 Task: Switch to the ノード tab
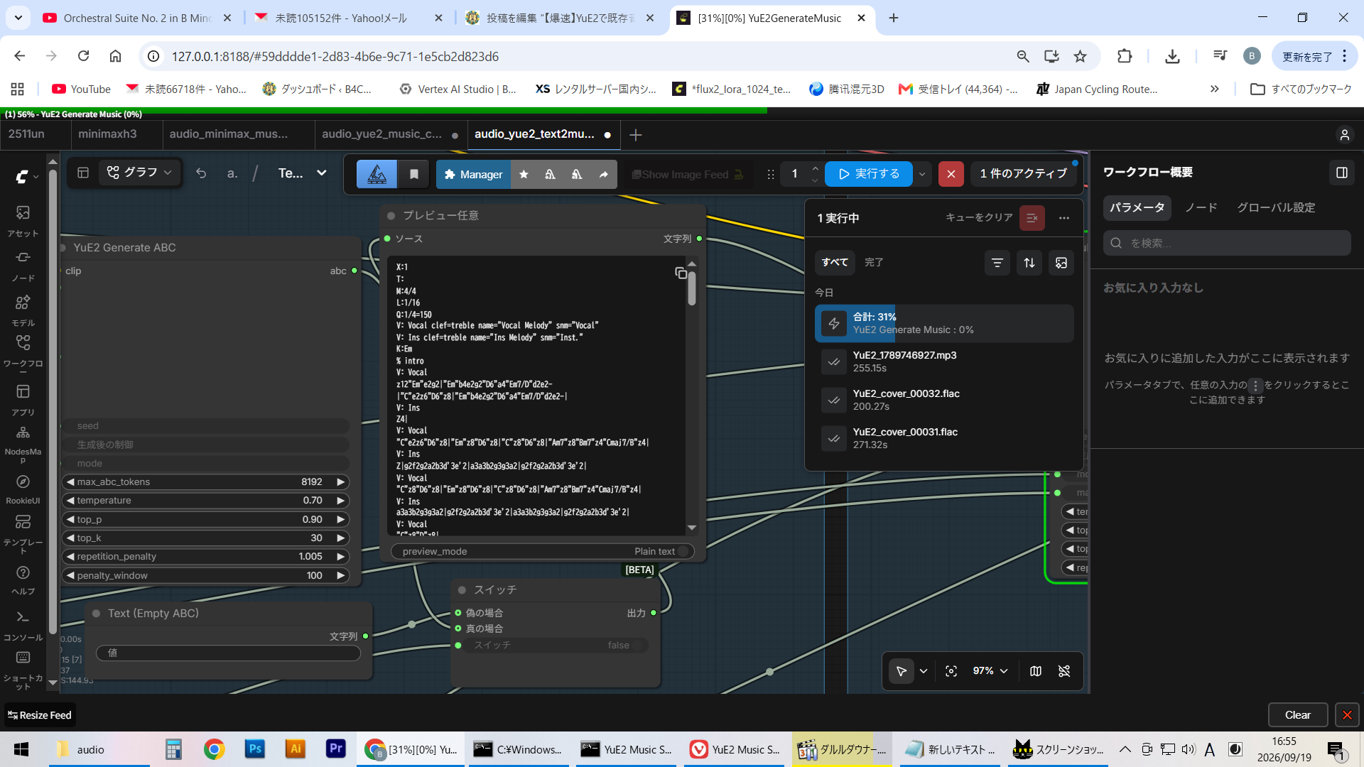point(1201,207)
